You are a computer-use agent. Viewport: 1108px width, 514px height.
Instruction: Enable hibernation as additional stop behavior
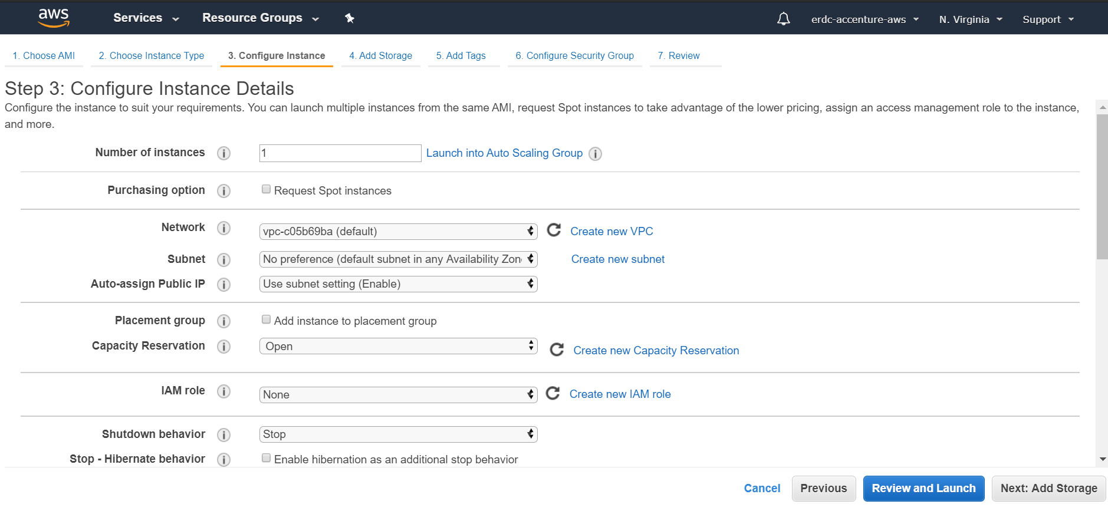[267, 458]
